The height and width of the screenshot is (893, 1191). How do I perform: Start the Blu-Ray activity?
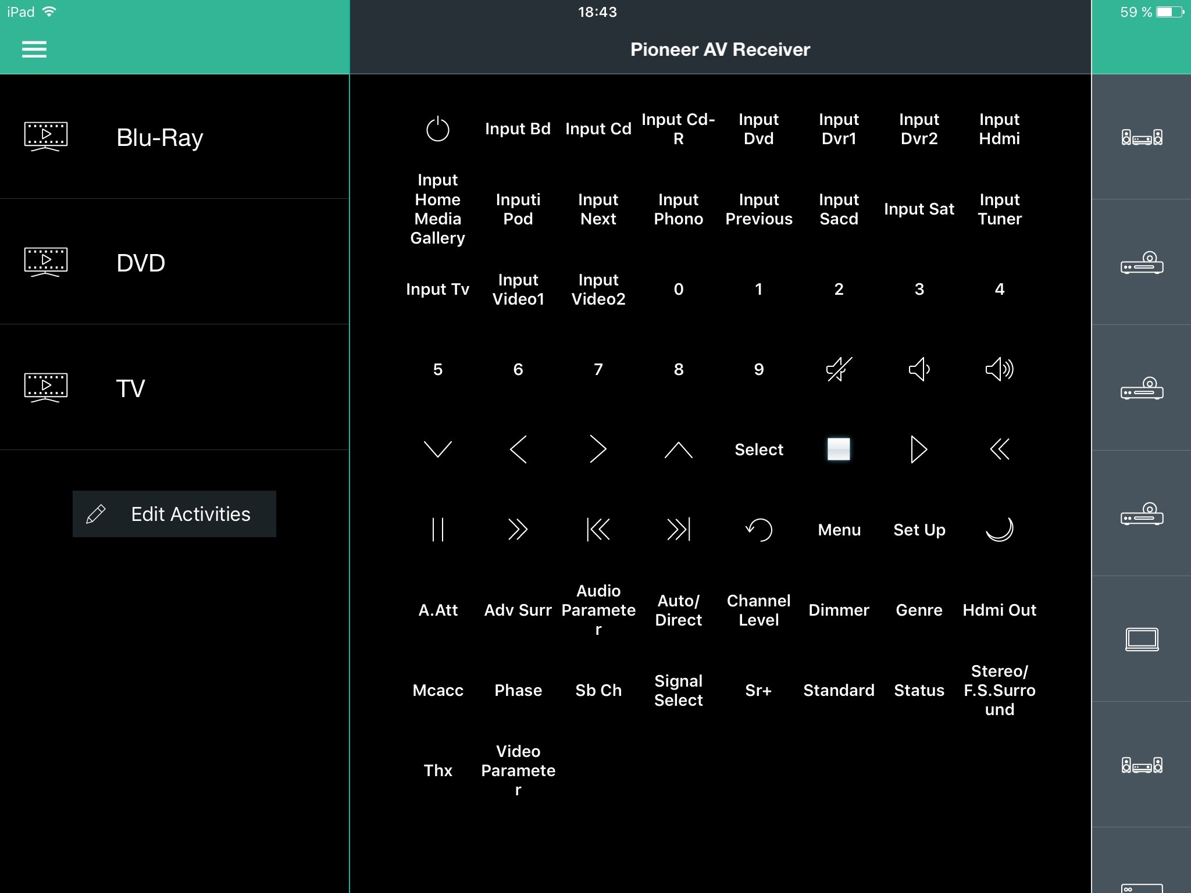(174, 137)
